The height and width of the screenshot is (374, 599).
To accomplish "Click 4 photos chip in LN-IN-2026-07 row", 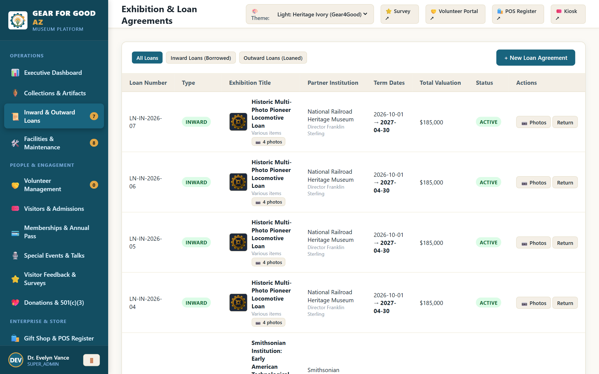I will 268,142.
